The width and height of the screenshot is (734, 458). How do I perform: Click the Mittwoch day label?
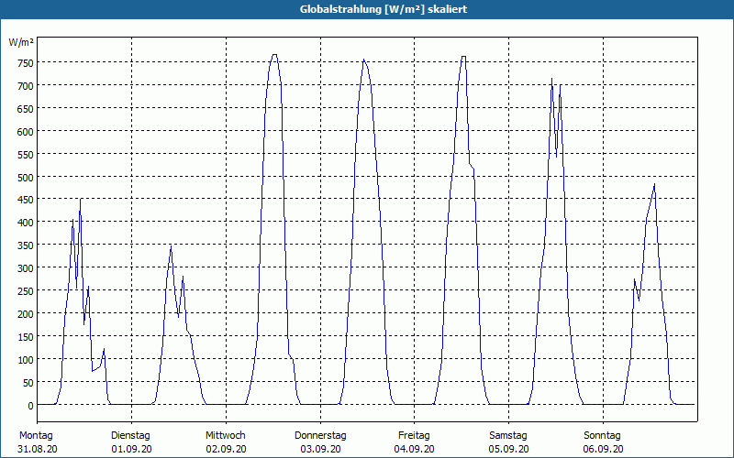pyautogui.click(x=225, y=436)
